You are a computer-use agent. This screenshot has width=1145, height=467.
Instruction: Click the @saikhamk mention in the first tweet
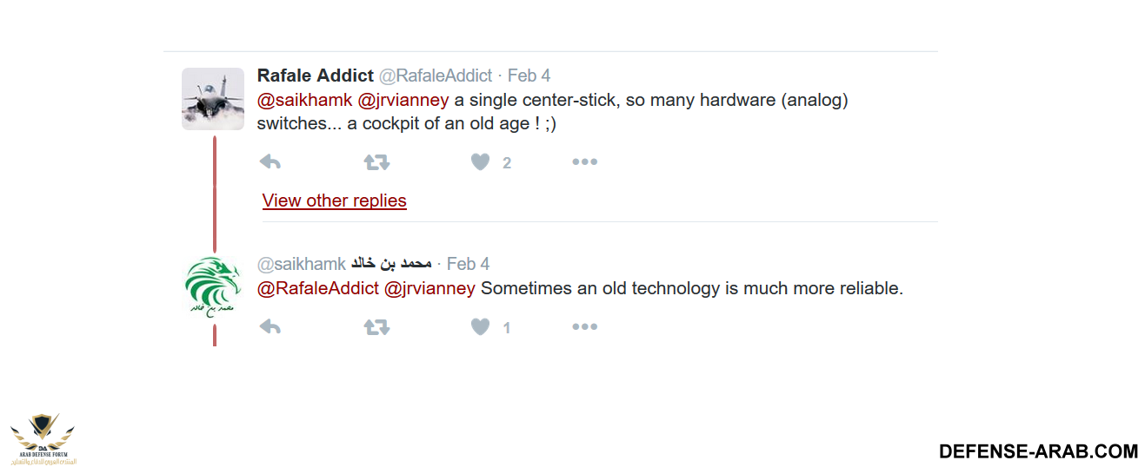[304, 100]
